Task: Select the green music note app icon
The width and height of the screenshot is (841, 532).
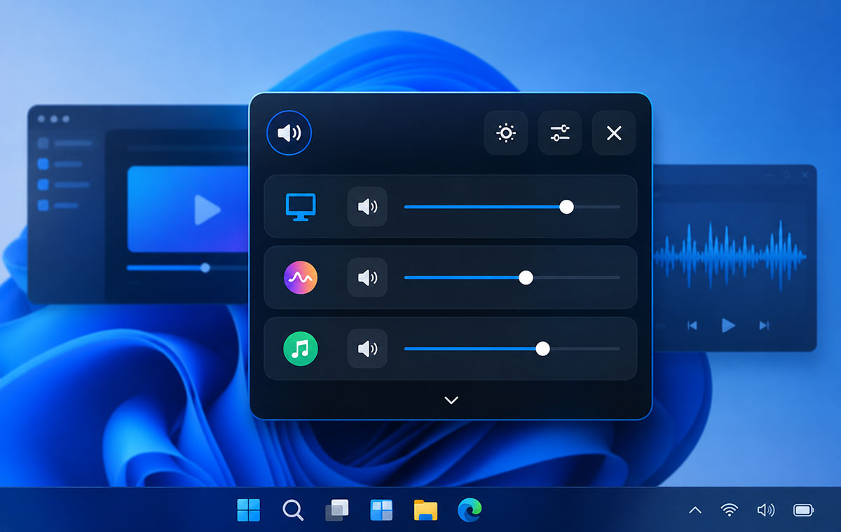Action: point(301,348)
